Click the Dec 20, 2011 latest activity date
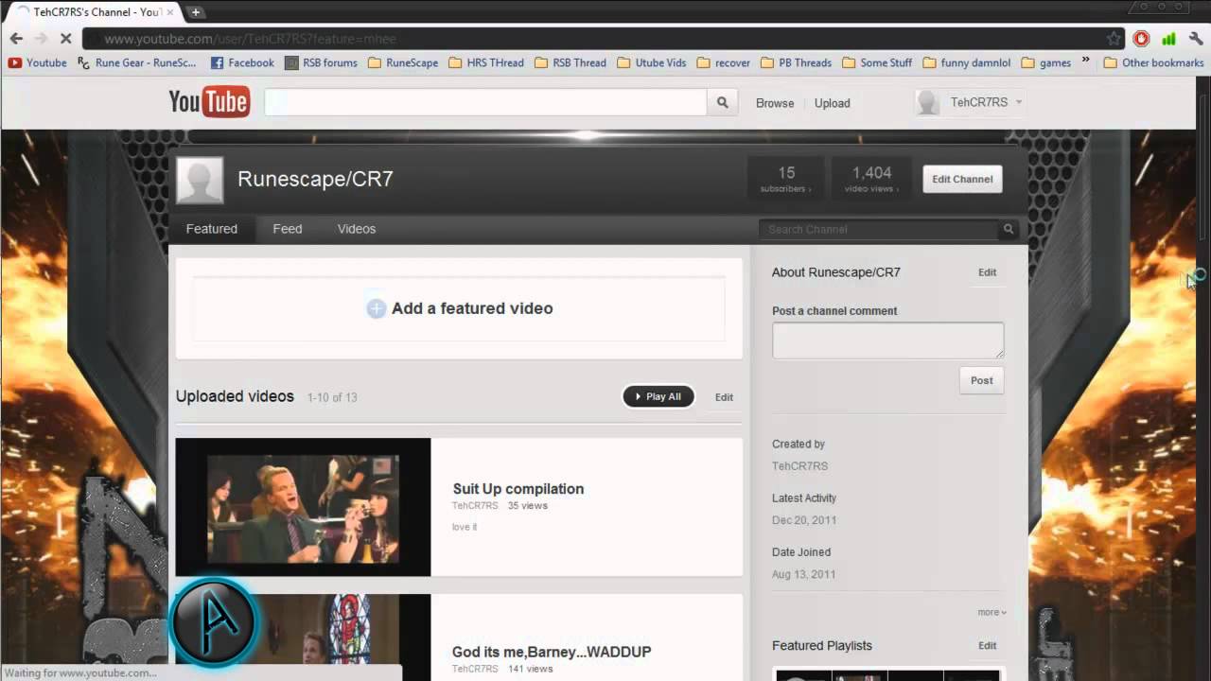This screenshot has height=681, width=1211. [804, 520]
